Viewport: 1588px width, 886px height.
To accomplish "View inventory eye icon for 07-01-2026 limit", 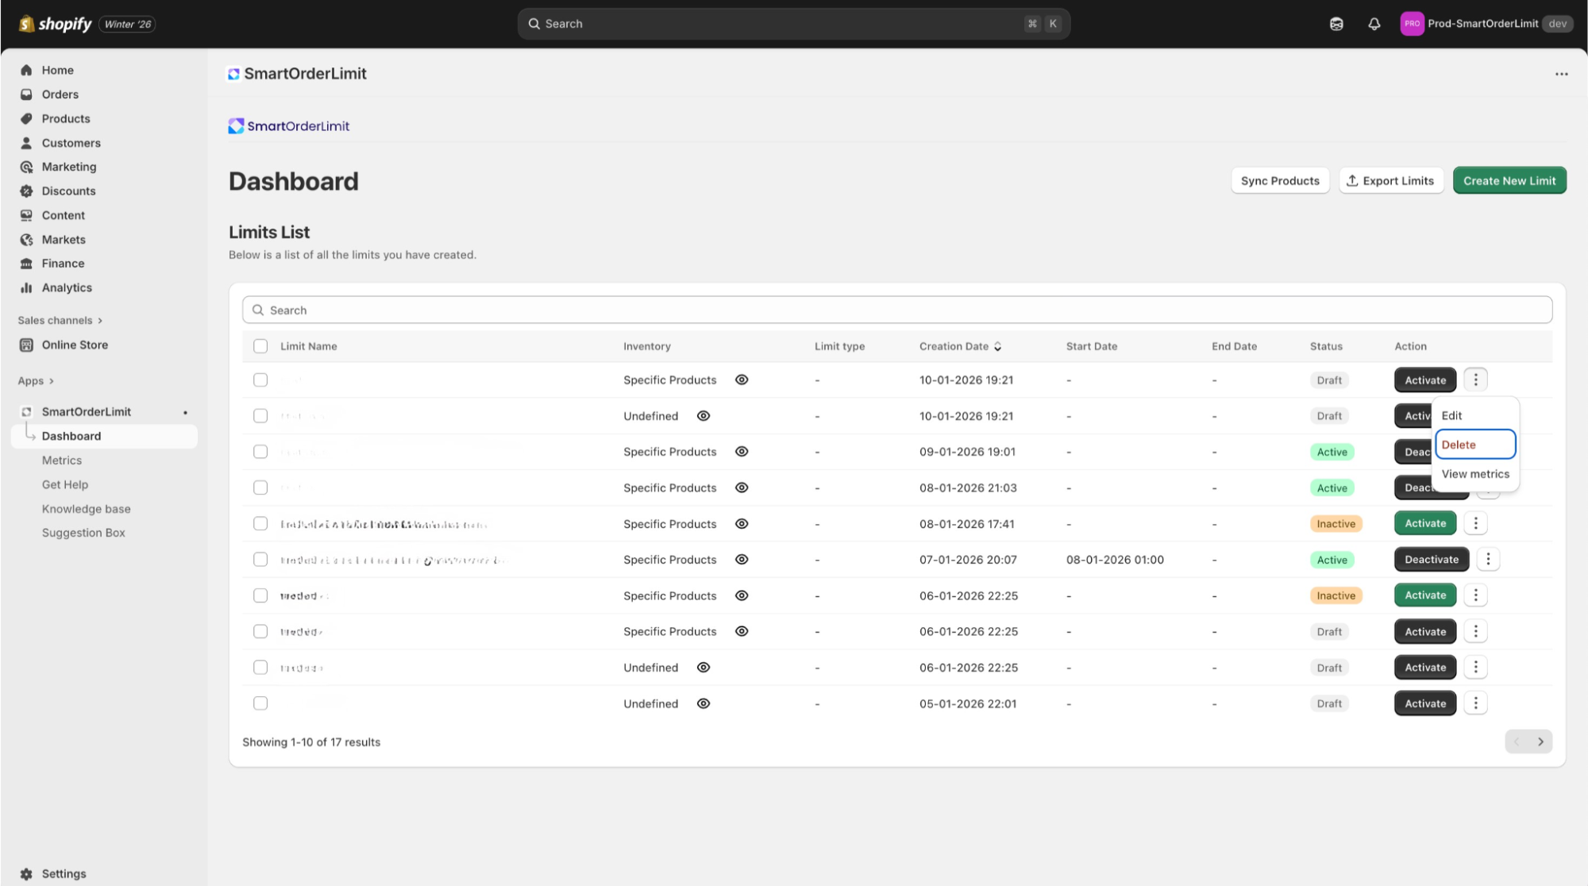I will tap(742, 560).
